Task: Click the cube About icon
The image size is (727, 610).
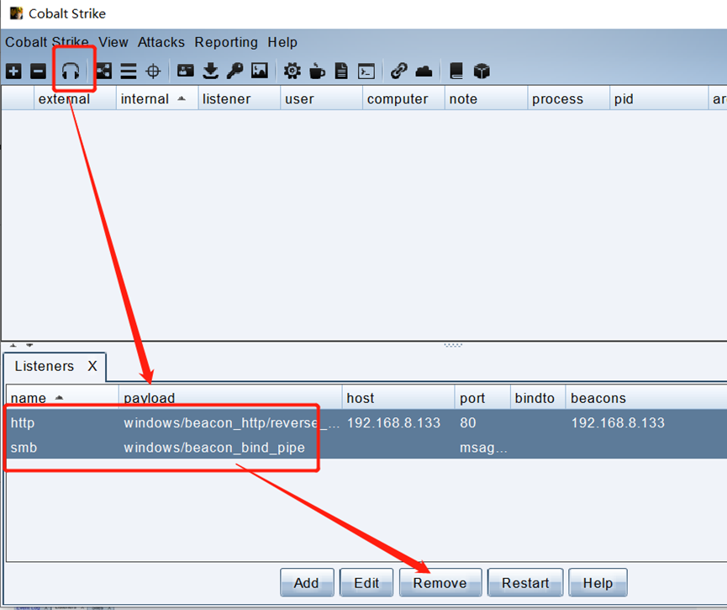Action: click(482, 71)
